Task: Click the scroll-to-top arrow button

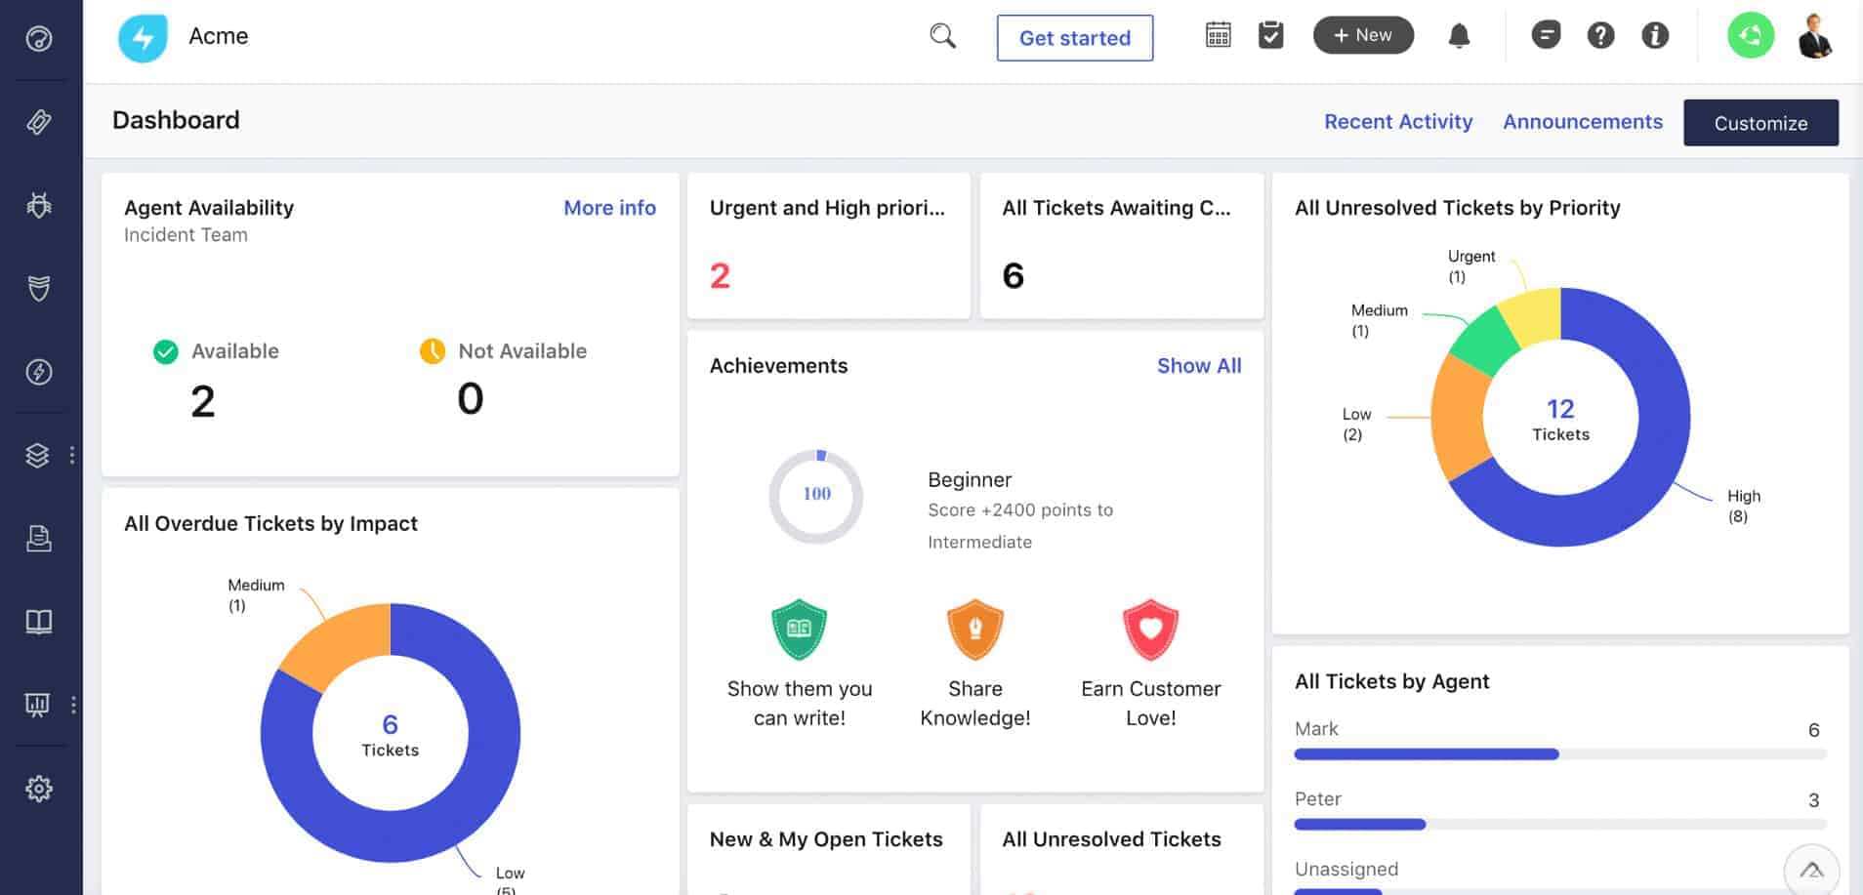Action: tap(1811, 870)
